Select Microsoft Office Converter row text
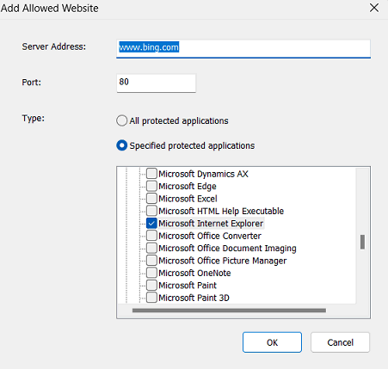The image size is (388, 369). pos(210,236)
